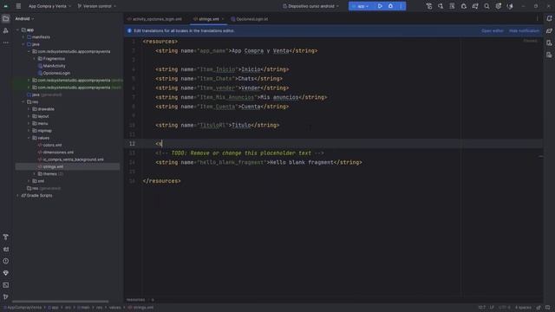Open the Problems tool window
The height and width of the screenshot is (312, 555).
[x=6, y=261]
